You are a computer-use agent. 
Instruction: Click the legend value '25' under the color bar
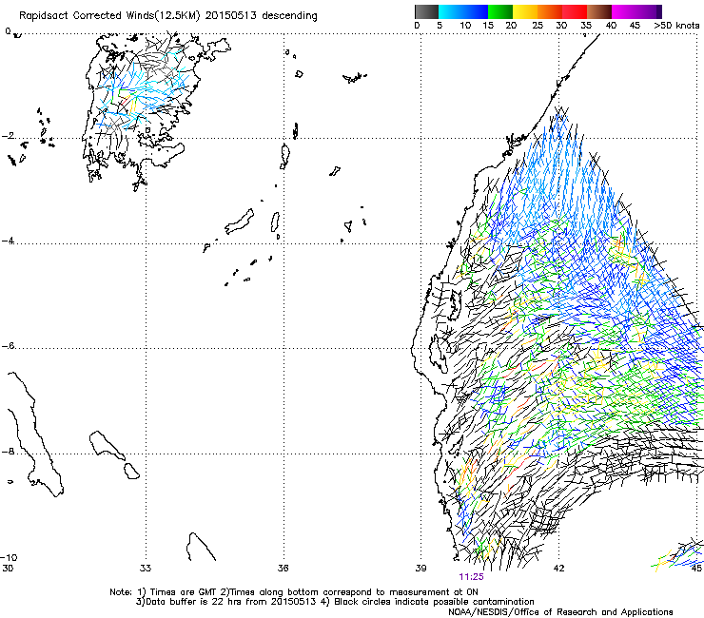pyautogui.click(x=538, y=25)
